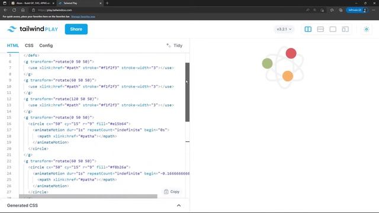Click the mpath line on row 18
This screenshot has width=379, height=213.
coord(77,136)
